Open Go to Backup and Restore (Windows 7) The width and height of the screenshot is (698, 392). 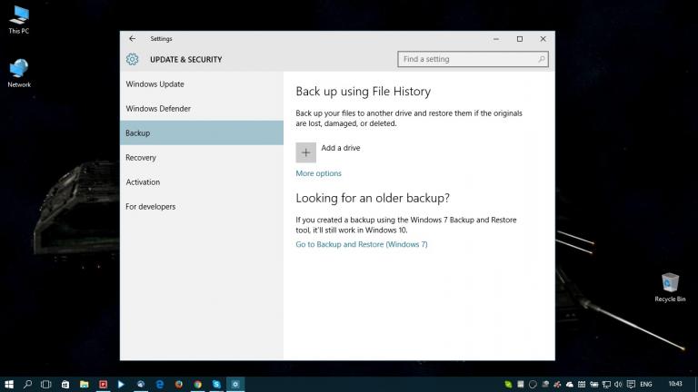pyautogui.click(x=361, y=244)
